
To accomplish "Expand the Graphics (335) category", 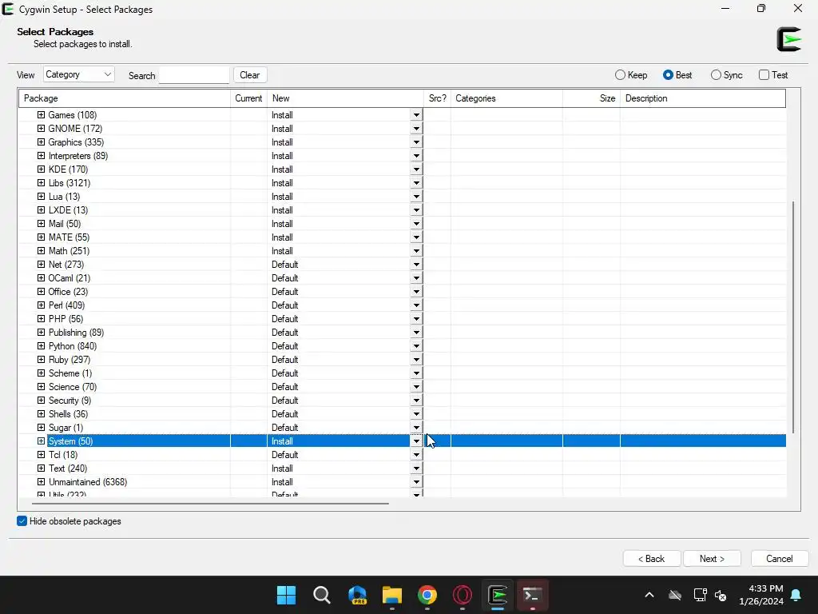I will (42, 142).
